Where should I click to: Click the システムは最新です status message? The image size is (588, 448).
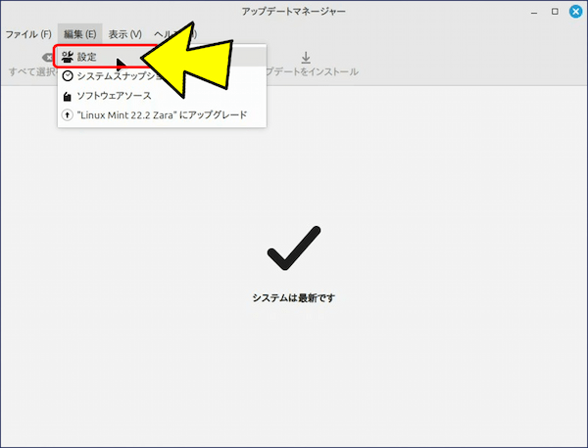293,297
